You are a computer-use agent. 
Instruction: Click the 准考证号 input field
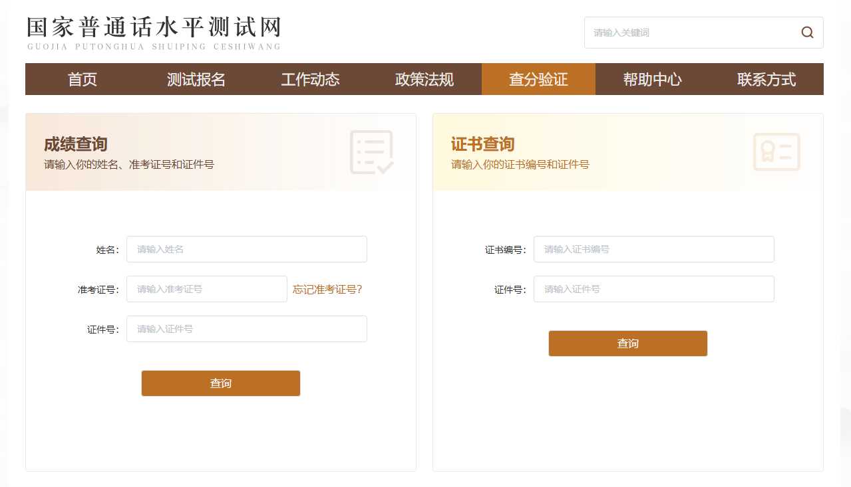click(x=207, y=289)
